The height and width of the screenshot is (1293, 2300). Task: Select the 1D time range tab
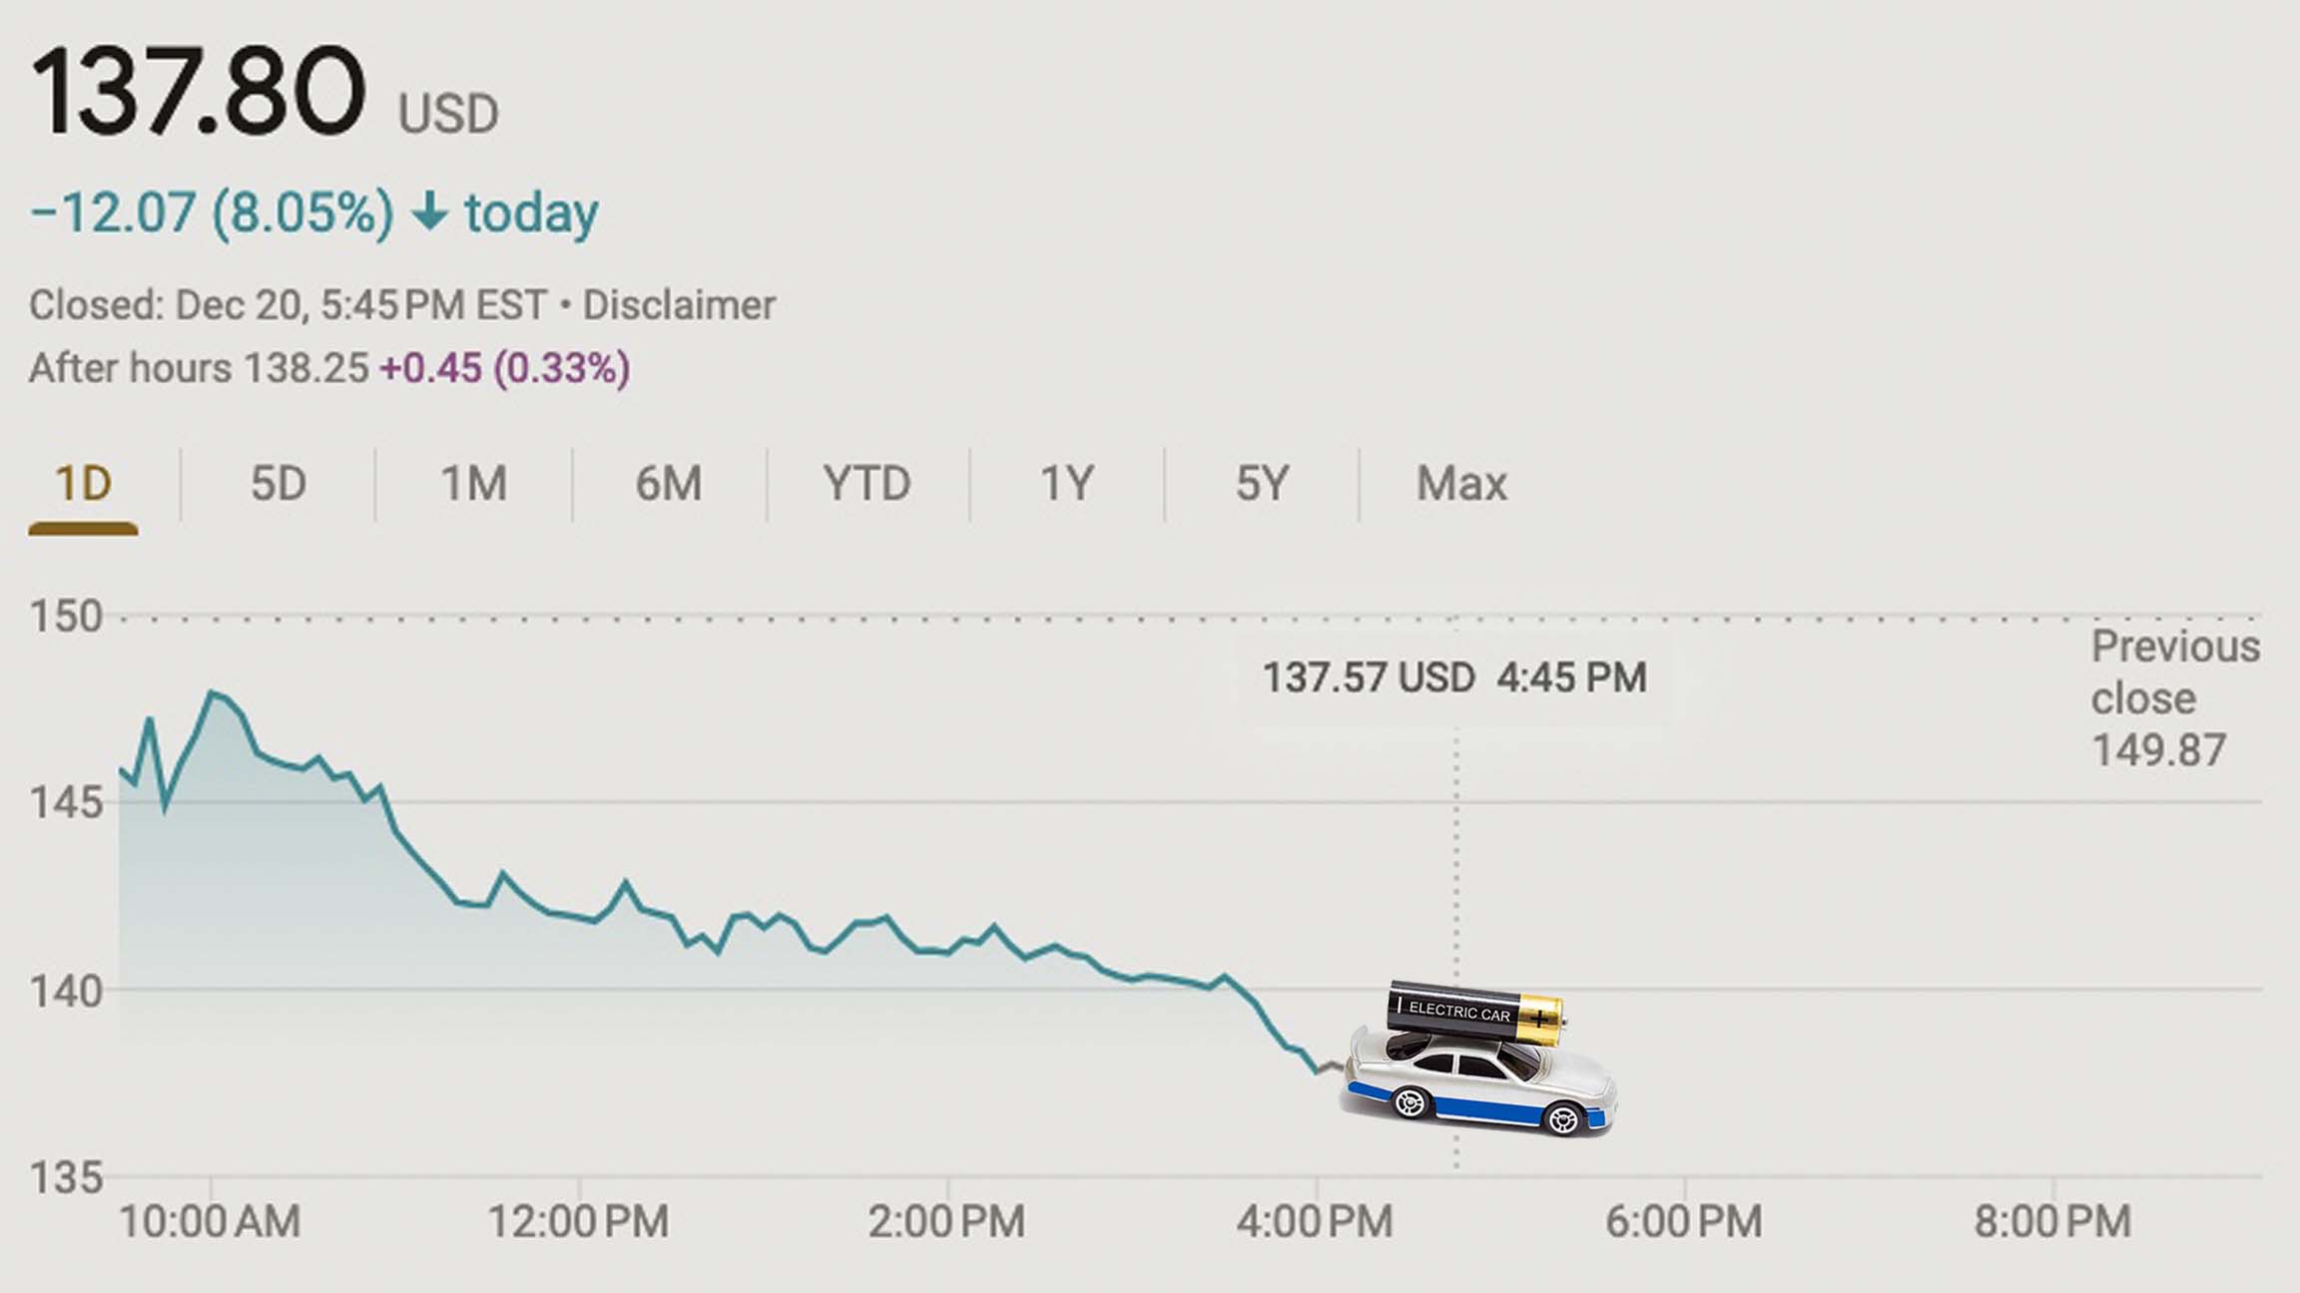[84, 483]
